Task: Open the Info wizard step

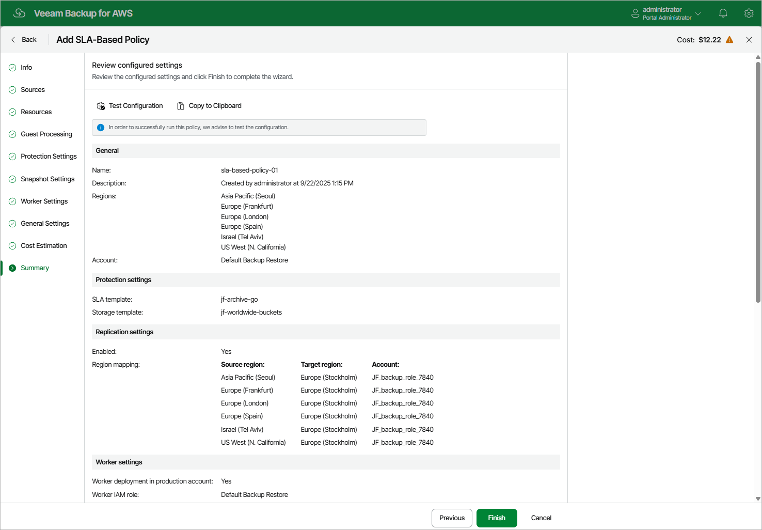Action: 26,68
